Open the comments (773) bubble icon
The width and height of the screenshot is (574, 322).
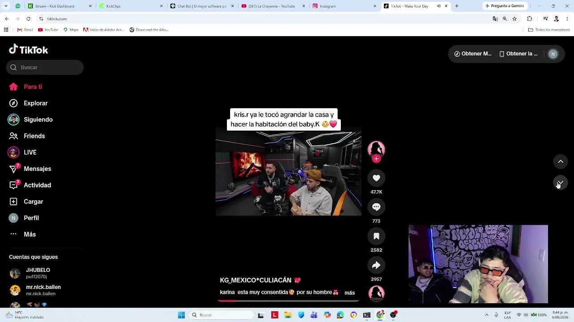(376, 207)
